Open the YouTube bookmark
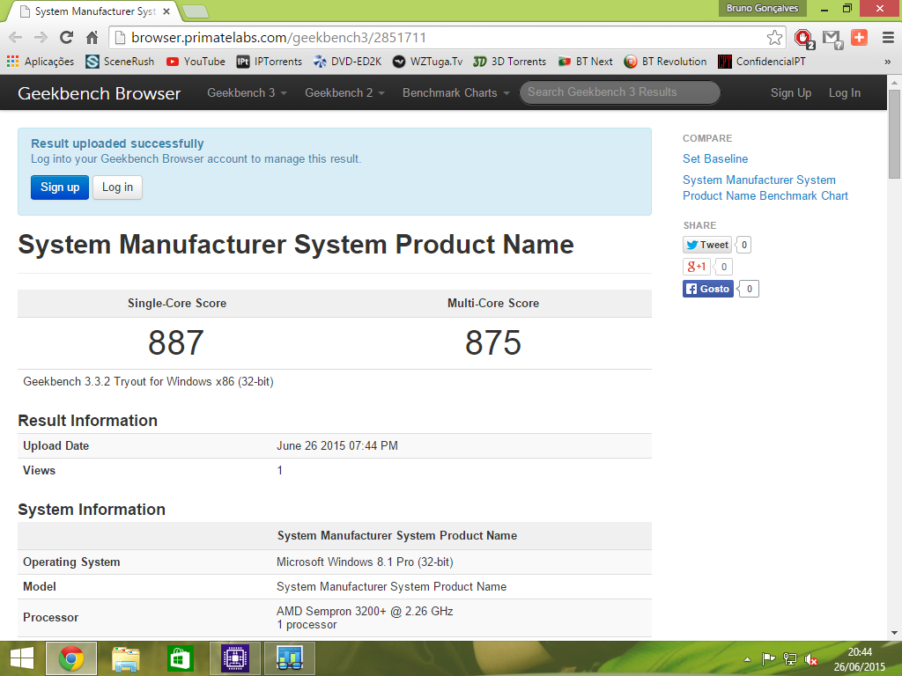 (x=196, y=62)
